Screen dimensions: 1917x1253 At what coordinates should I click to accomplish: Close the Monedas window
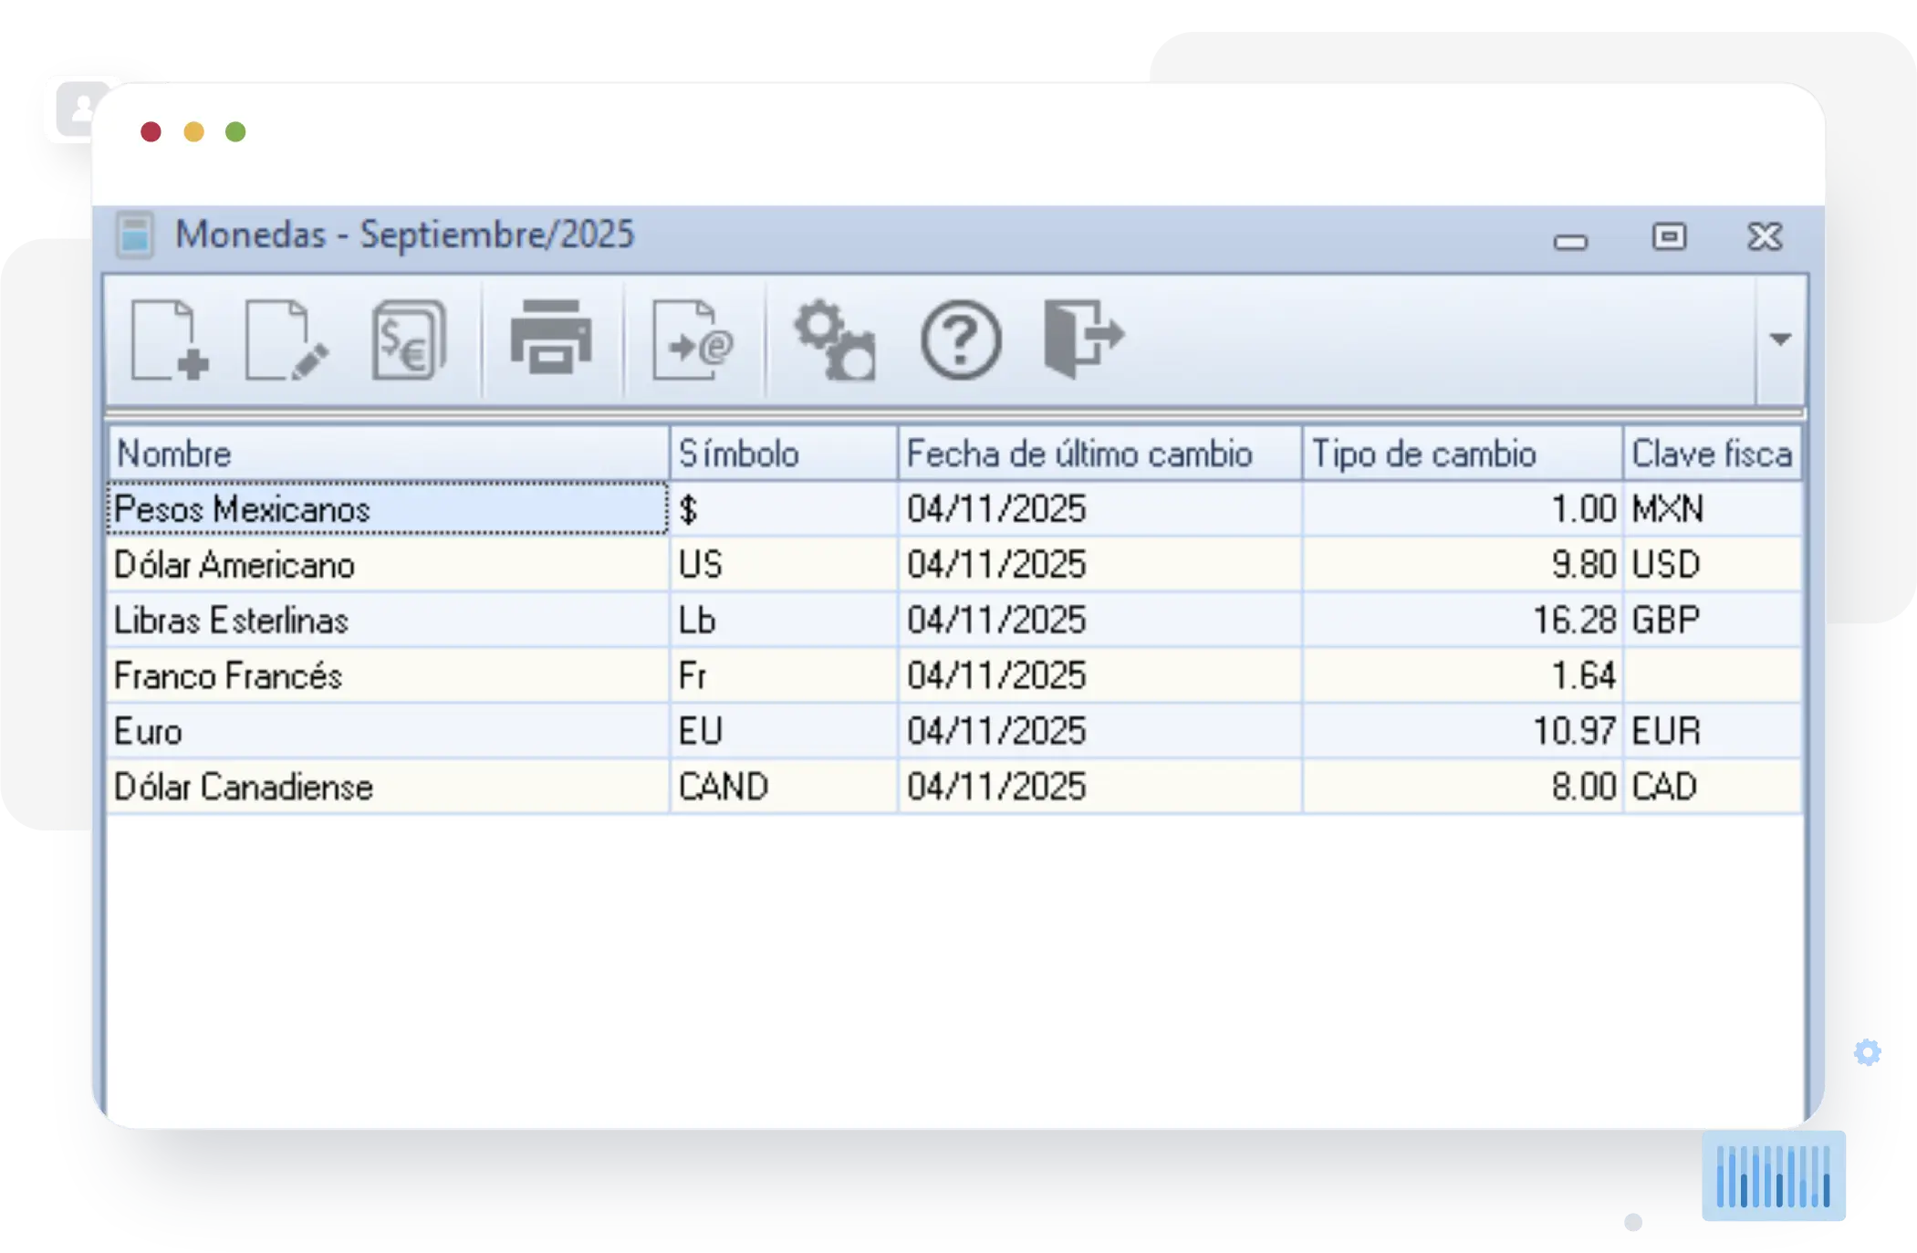point(1765,236)
